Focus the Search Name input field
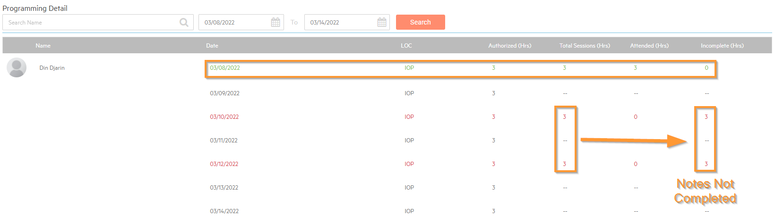Image resolution: width=775 pixels, height=224 pixels. [x=90, y=22]
